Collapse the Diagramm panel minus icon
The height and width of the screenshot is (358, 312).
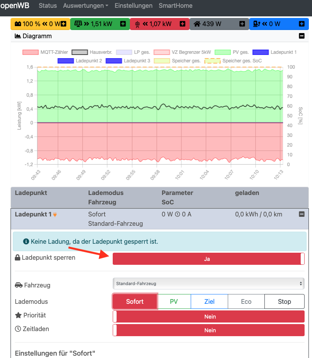(301, 36)
